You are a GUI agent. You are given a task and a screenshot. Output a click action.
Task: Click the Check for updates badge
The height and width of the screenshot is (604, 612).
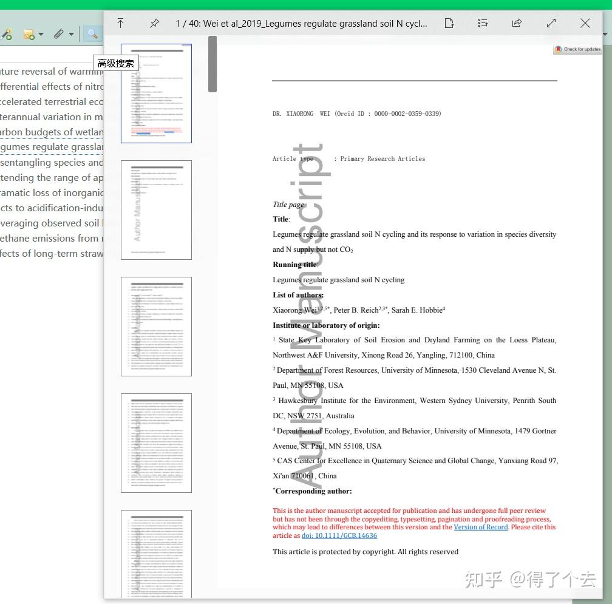pyautogui.click(x=576, y=49)
